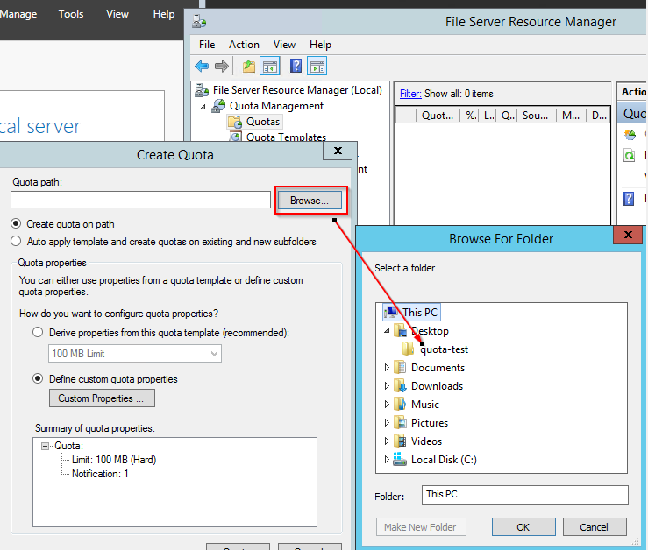This screenshot has height=550, width=648.
Task: Click the Custom Properties ... button
Action: click(x=102, y=398)
